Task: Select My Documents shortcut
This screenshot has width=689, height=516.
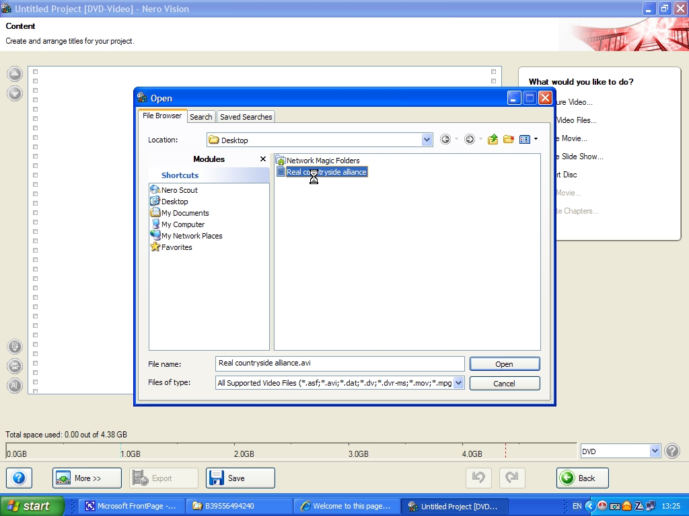Action: coord(184,213)
